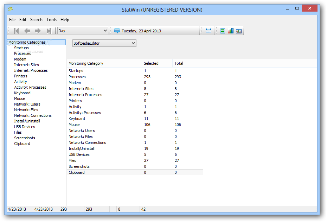This screenshot has height=222, width=327.
Task: Go to the next period arrow
Action: click(38, 31)
